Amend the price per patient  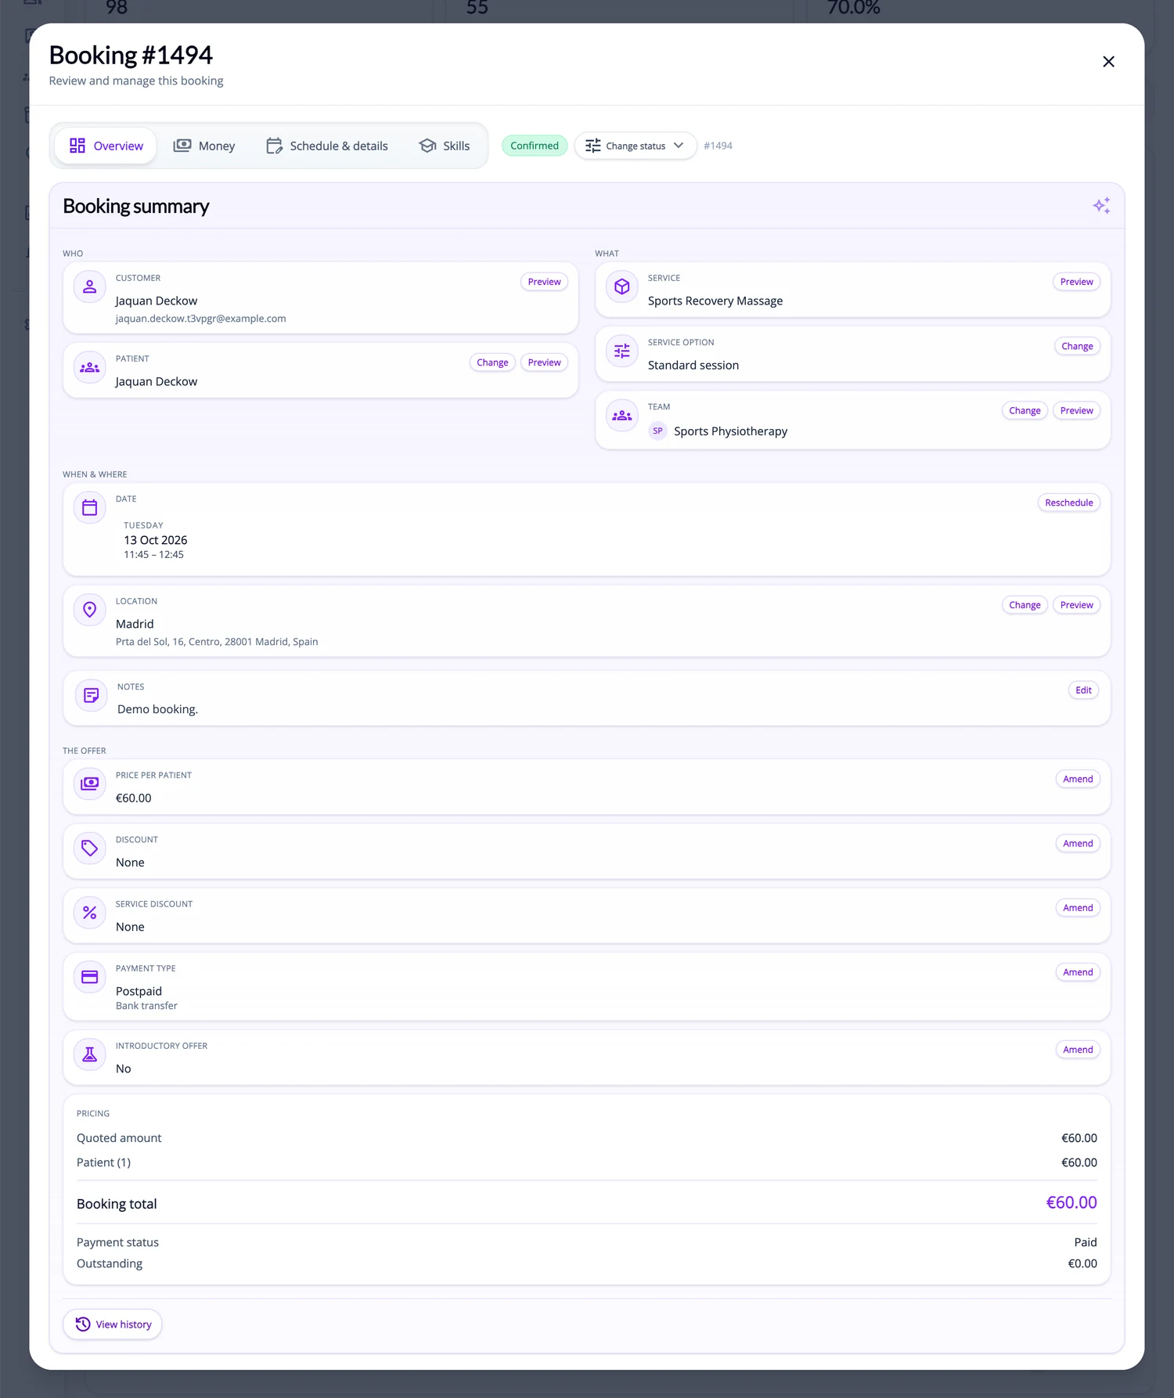tap(1078, 779)
